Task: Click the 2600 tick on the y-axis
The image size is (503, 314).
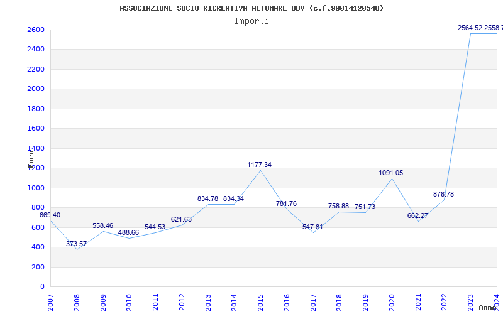Action: click(x=36, y=30)
